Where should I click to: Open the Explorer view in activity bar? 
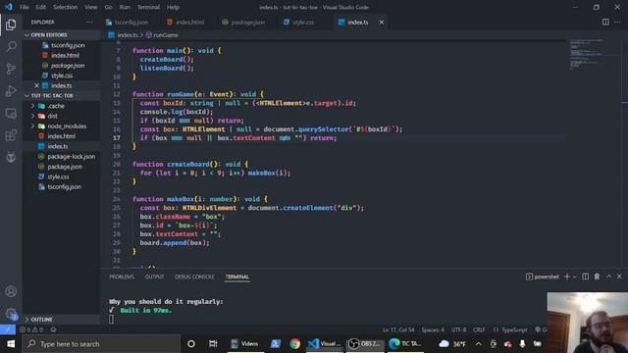11,25
